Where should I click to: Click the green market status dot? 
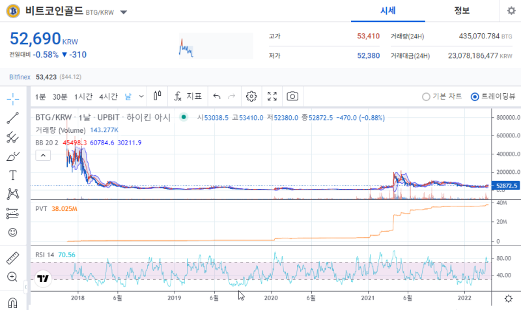pos(184,117)
